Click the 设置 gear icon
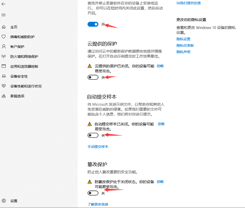The height and width of the screenshot is (208, 245). pyautogui.click(x=4, y=201)
